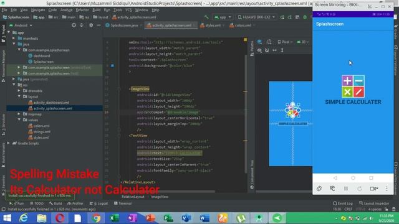Select the dashboard class in tree

pyautogui.click(x=39, y=56)
